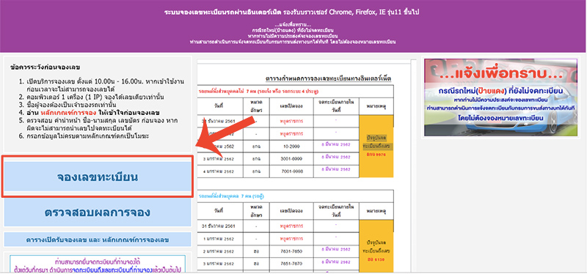Click the เลขเปิดจอง column header in the van table

coord(291,211)
